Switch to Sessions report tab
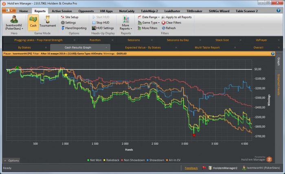Viewport: 285px width, 174px height. [134, 40]
